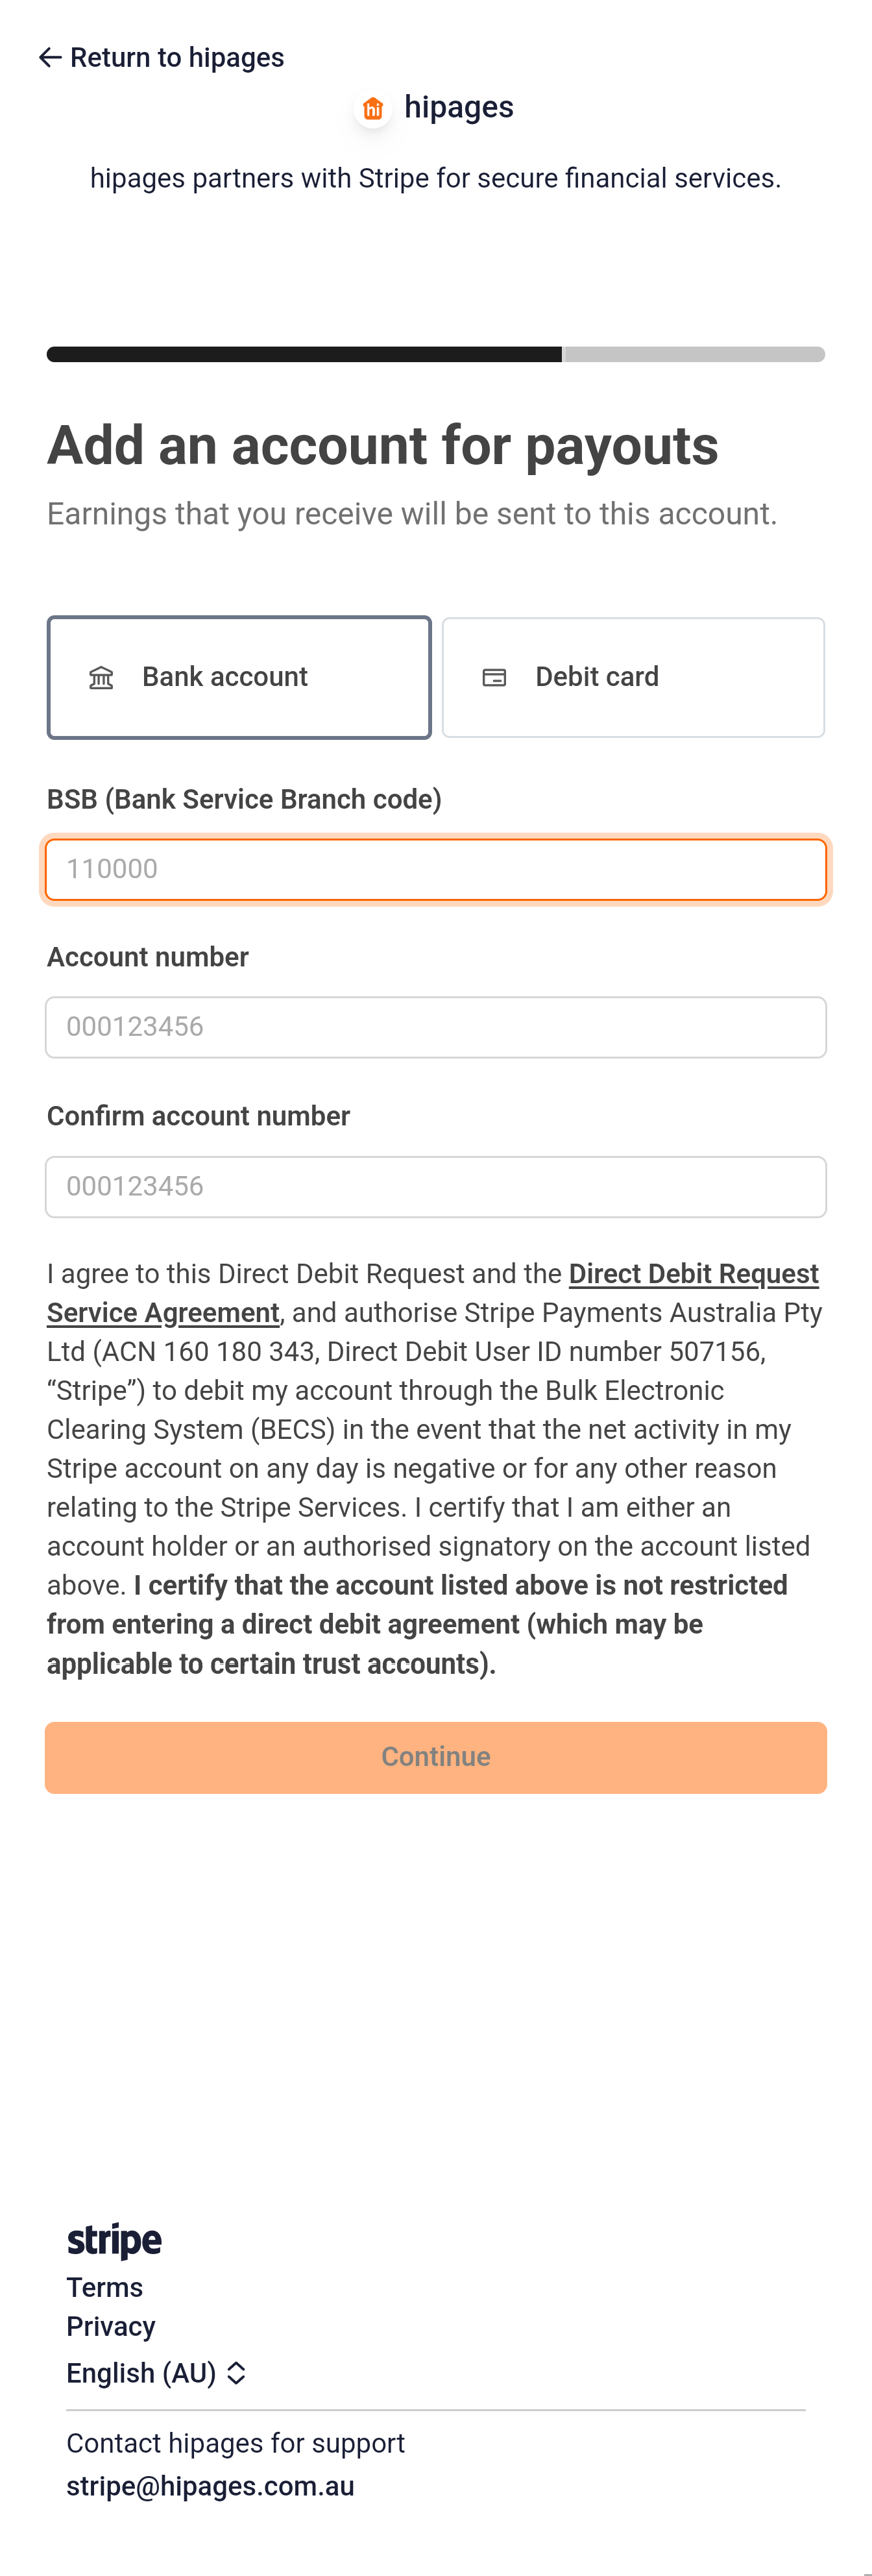872x2576 pixels.
Task: Click Return to hipages link
Action: pos(176,58)
